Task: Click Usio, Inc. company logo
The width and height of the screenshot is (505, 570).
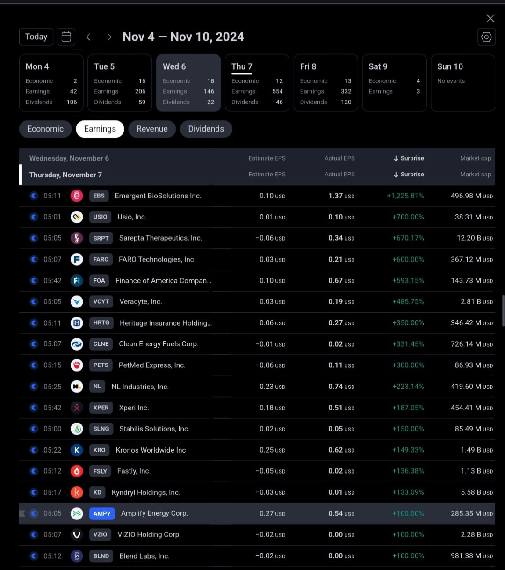Action: [x=77, y=217]
